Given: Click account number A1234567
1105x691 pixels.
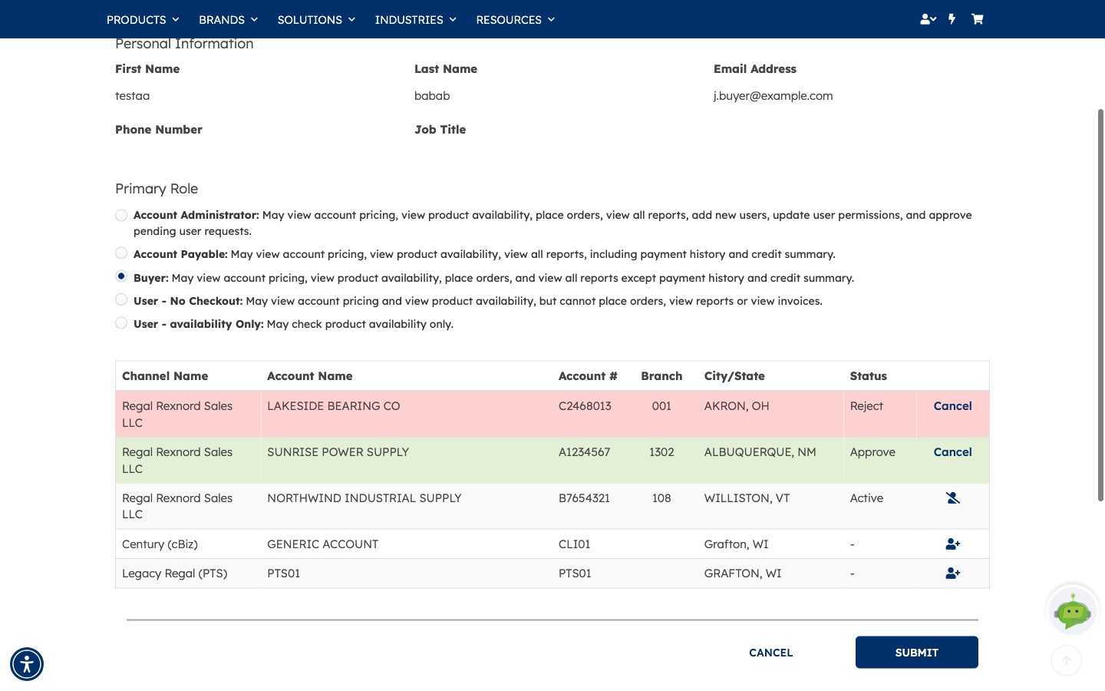Looking at the screenshot, I should click(584, 452).
